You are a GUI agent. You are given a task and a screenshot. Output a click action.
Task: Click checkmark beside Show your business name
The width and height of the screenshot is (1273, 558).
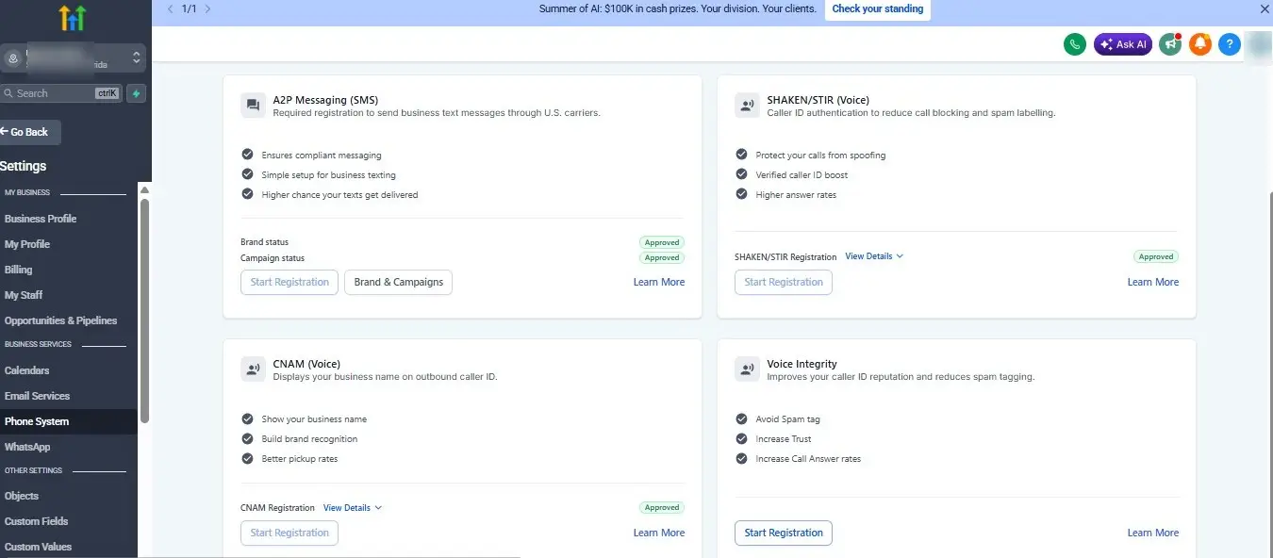(247, 418)
